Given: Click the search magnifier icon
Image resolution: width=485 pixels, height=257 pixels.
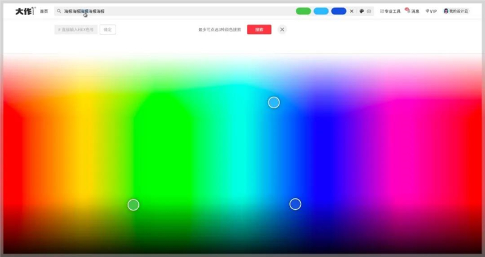Looking at the screenshot, I should (59, 11).
